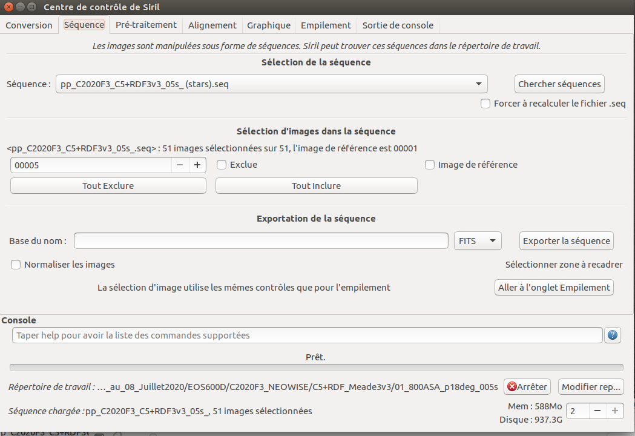This screenshot has height=436, width=635.
Task: Minimize the Siril control center window
Action: [20, 7]
